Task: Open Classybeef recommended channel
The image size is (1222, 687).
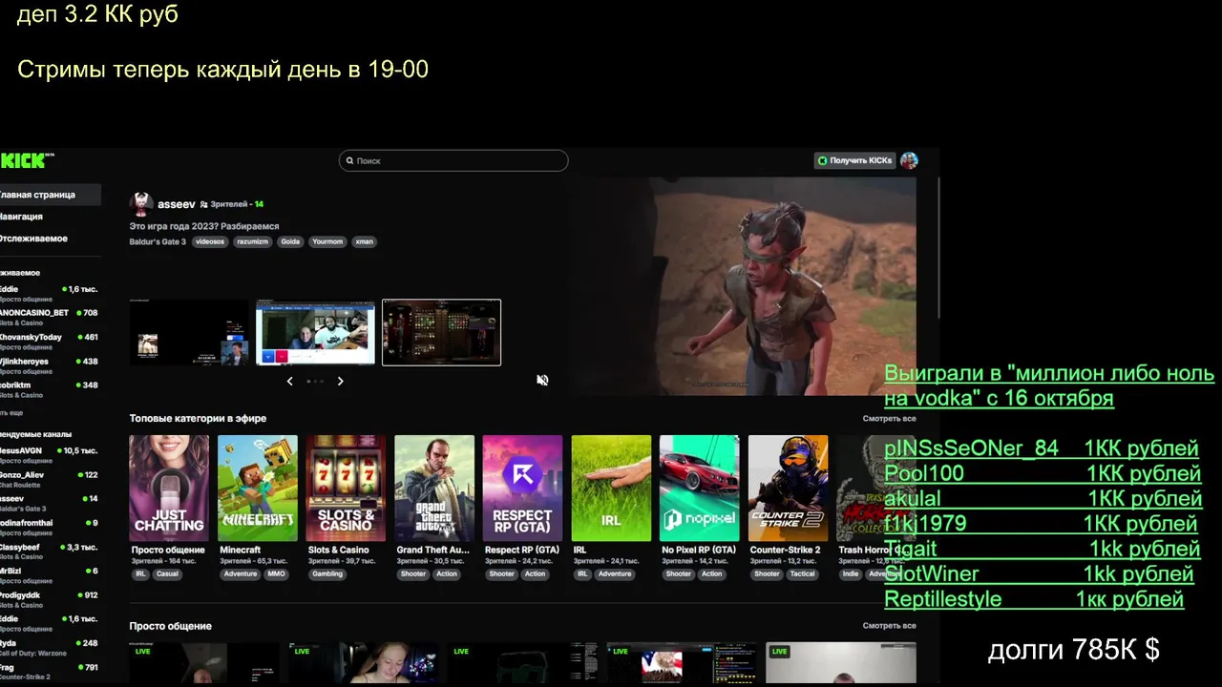Action: [50, 552]
